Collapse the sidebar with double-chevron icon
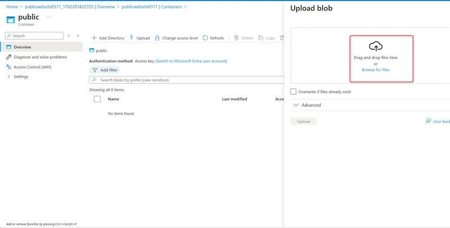The width and height of the screenshot is (450, 228). (x=78, y=36)
